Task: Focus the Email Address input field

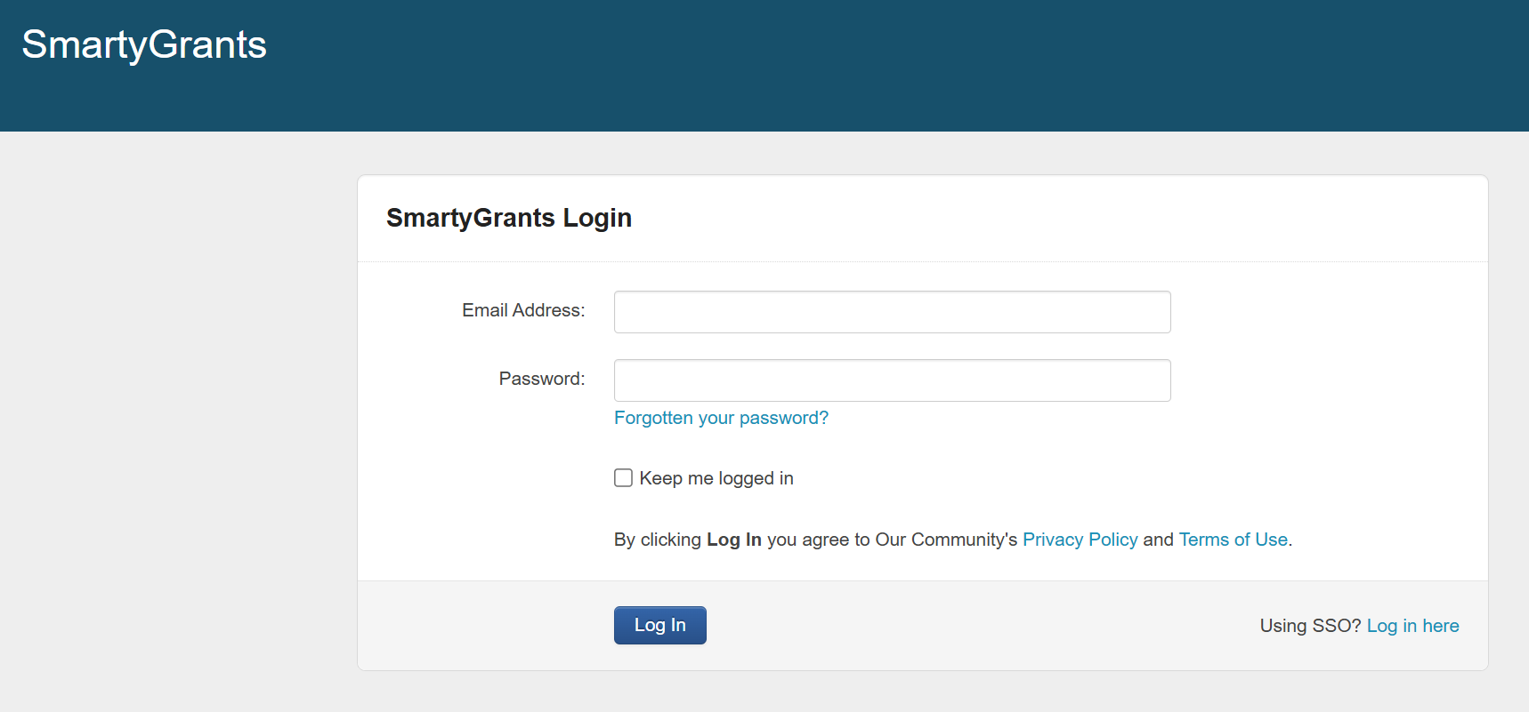Action: tap(892, 312)
